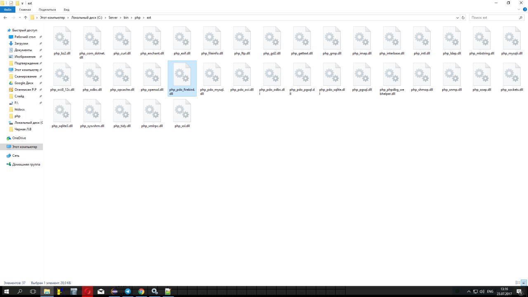Open the Файл menu
The height and width of the screenshot is (297, 528).
pyautogui.click(x=8, y=9)
